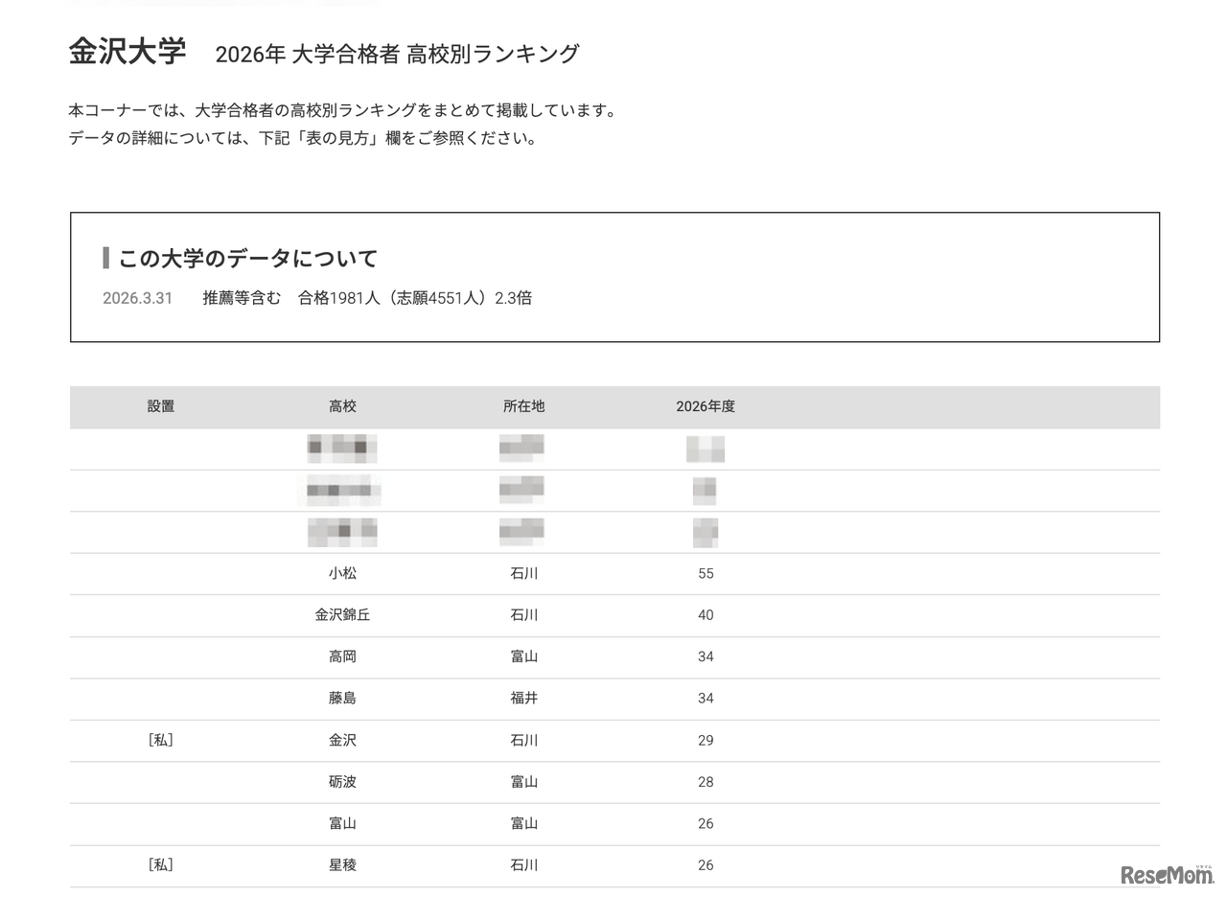Click the value 28 in 砺波 row
Viewport: 1227px width, 897px height.
tap(706, 782)
